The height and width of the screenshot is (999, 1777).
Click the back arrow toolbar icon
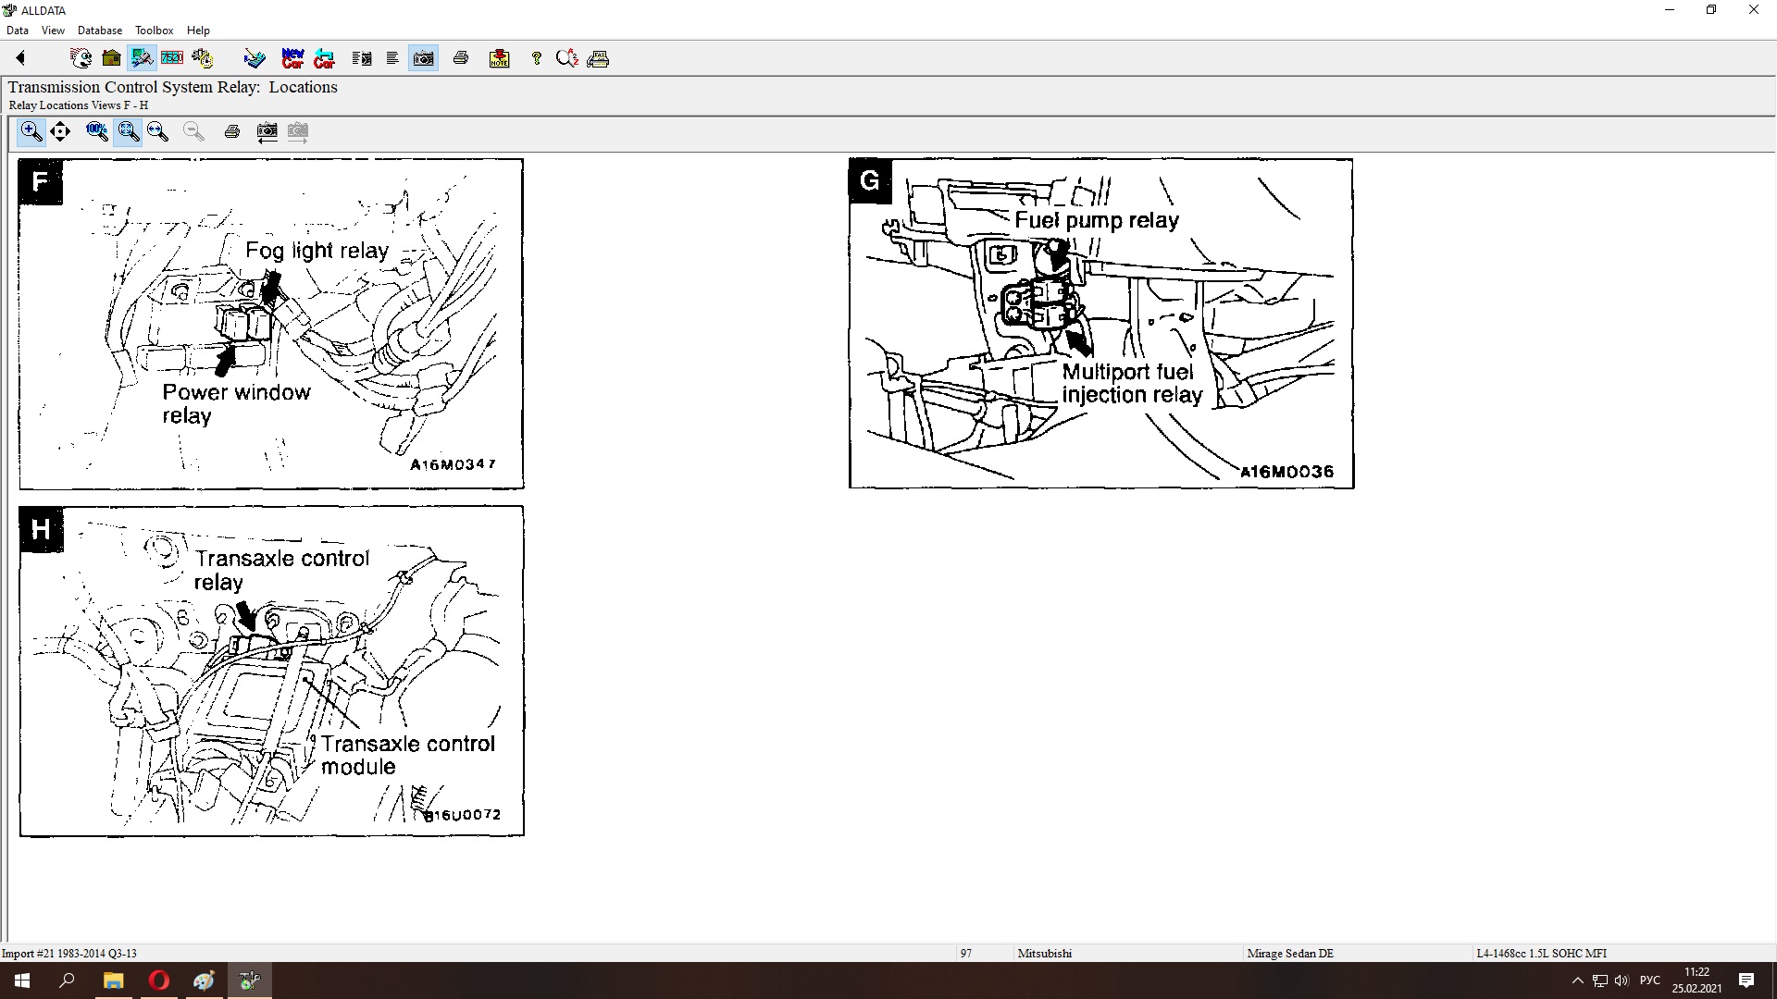[20, 58]
